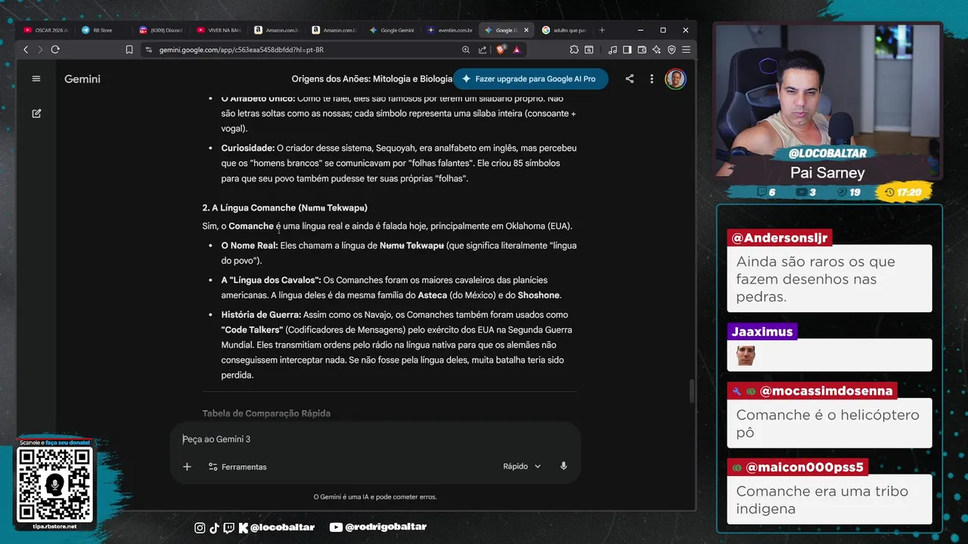
Task: Click the plus icon to add files
Action: [x=187, y=466]
